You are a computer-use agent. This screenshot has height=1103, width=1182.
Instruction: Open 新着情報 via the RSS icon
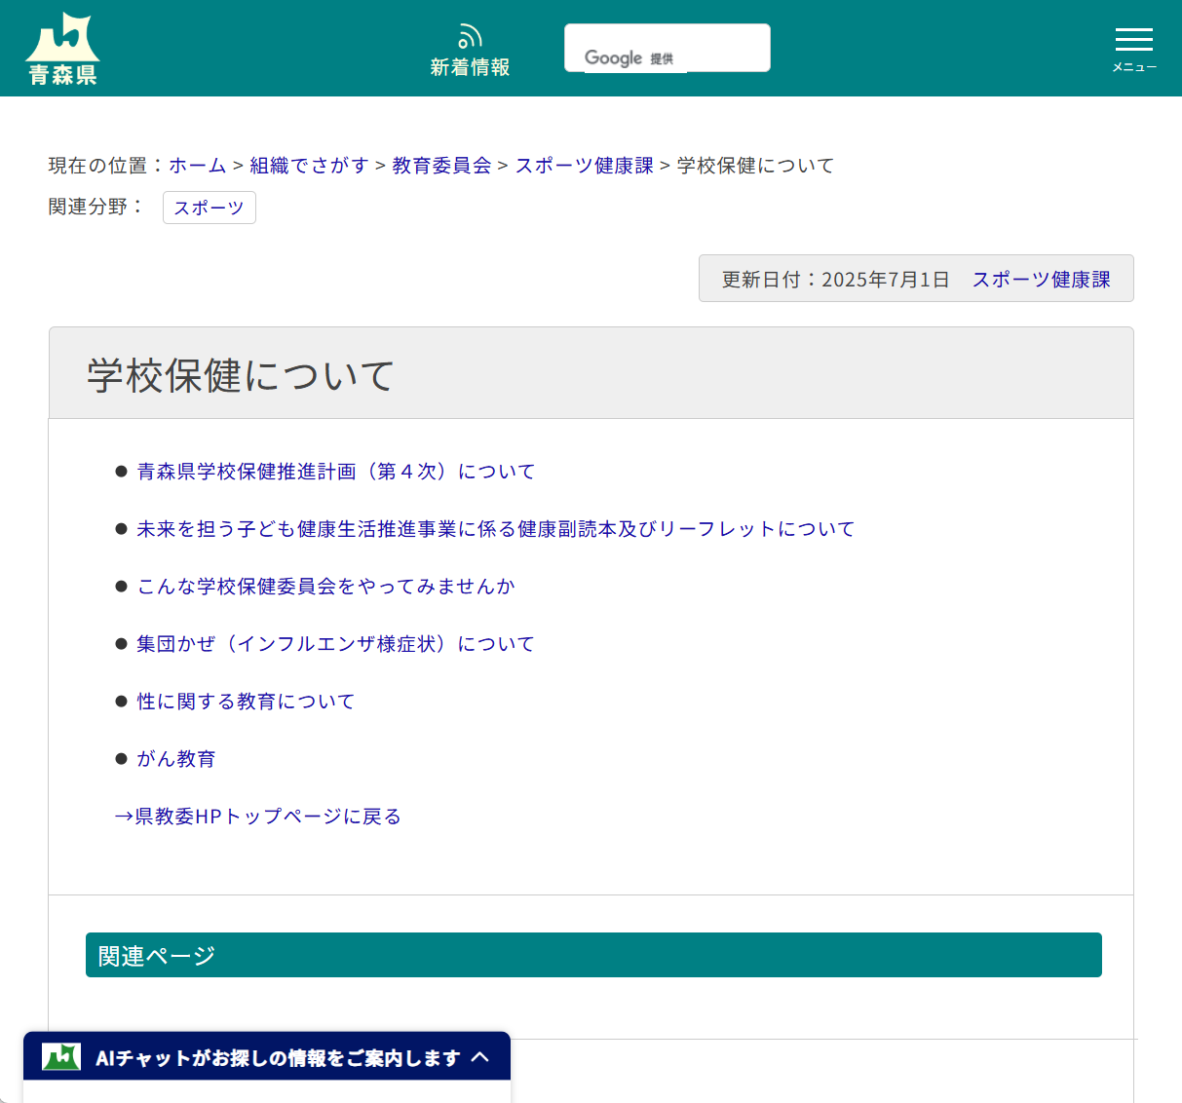(470, 35)
